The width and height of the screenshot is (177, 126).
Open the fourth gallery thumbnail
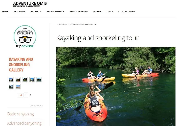[32, 80]
